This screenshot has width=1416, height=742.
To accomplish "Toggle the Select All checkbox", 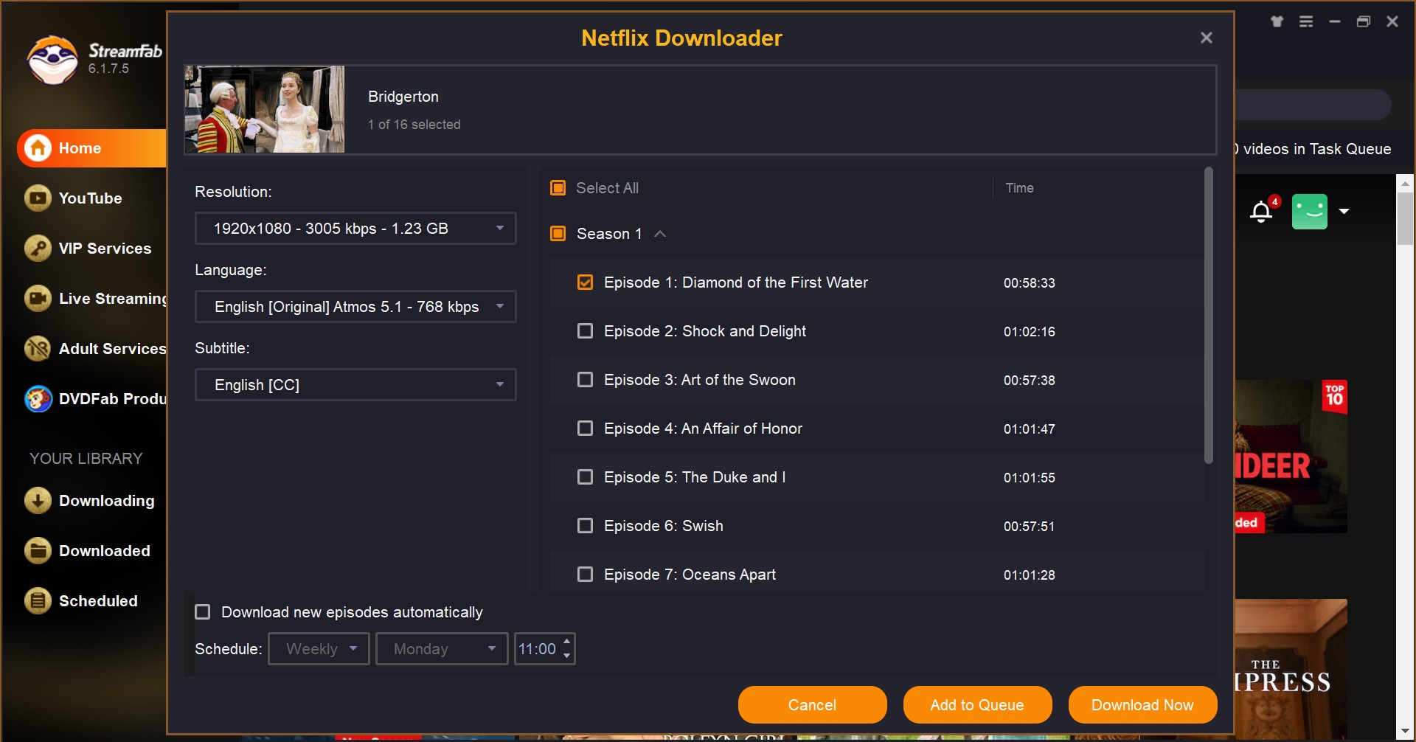I will [558, 188].
